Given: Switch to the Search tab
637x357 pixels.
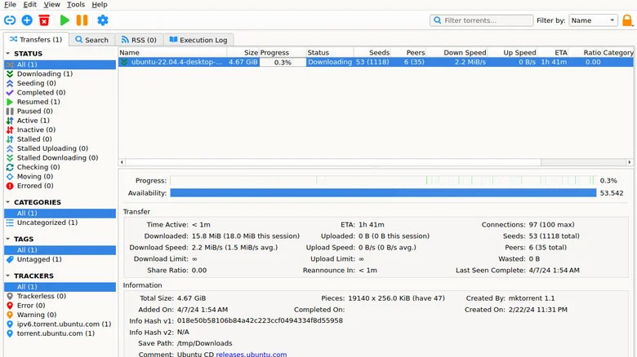Looking at the screenshot, I should coord(92,40).
